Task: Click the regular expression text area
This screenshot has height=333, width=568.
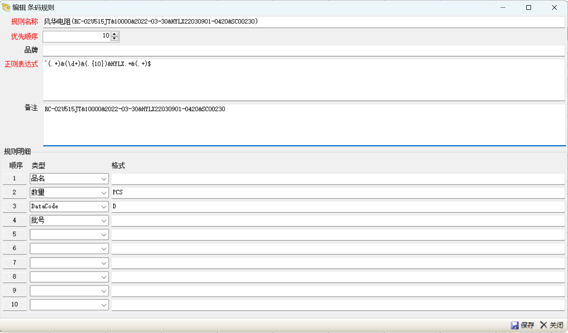Action: coord(303,80)
